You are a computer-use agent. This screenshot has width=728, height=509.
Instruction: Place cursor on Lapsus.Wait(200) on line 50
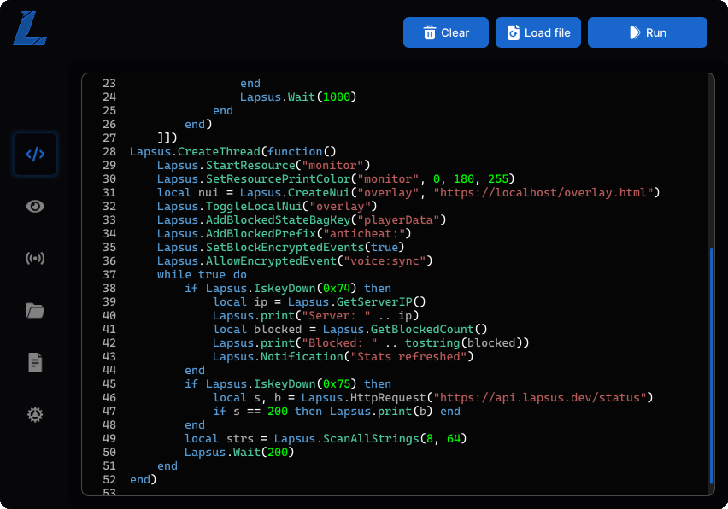click(x=238, y=453)
